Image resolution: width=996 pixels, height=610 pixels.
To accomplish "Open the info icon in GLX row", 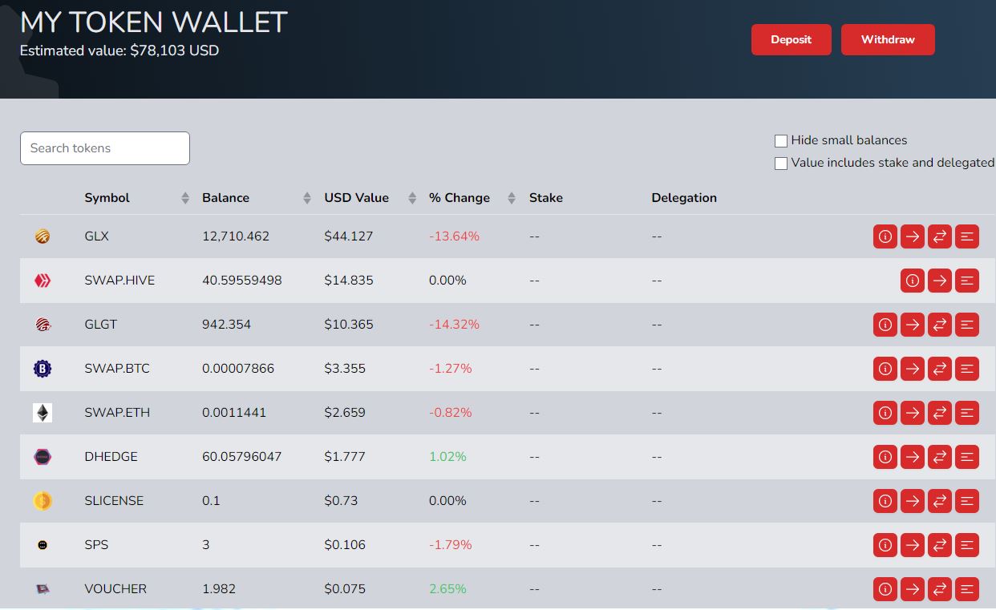I will tap(885, 236).
